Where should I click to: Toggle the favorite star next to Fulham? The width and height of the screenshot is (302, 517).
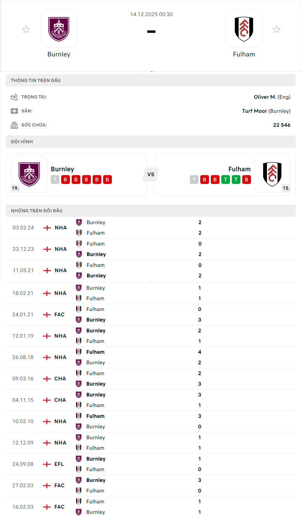pos(276,29)
